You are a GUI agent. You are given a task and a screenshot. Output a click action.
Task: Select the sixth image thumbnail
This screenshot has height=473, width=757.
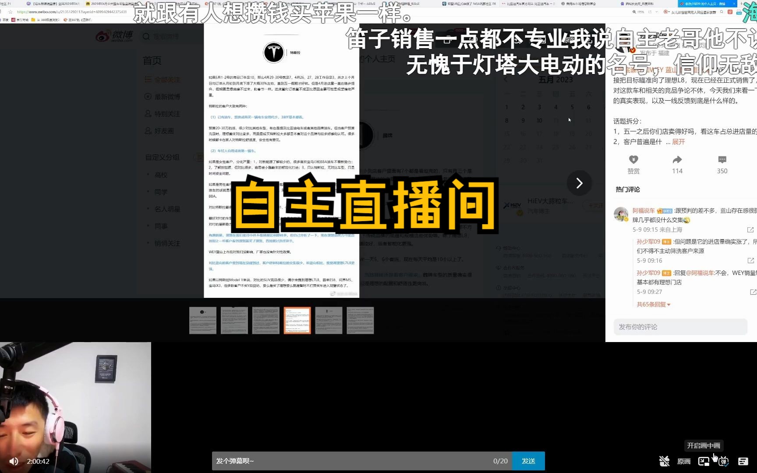(x=361, y=321)
